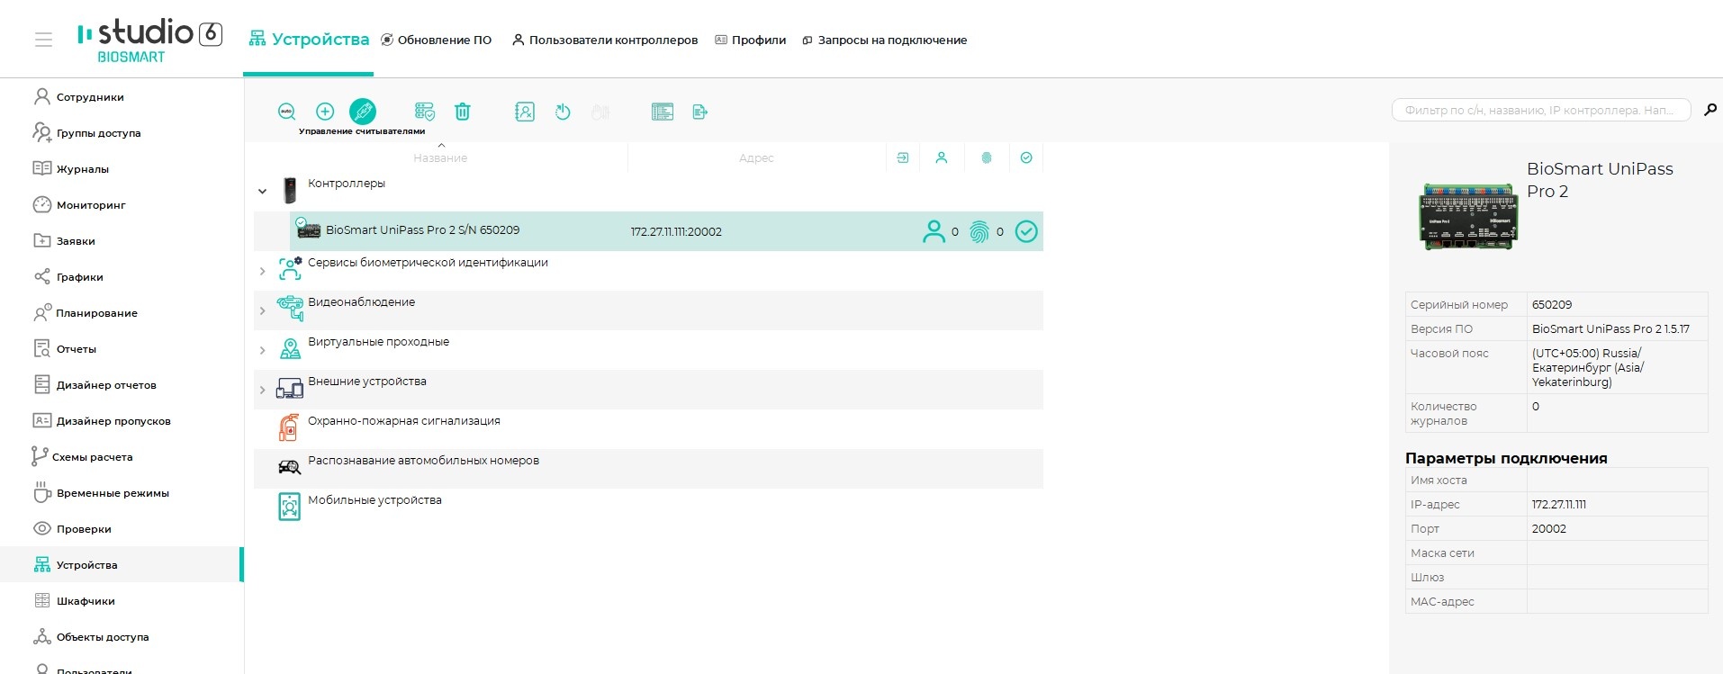This screenshot has height=674, width=1723.
Task: Expand the Внешние устройства chevron
Action: [x=262, y=390]
